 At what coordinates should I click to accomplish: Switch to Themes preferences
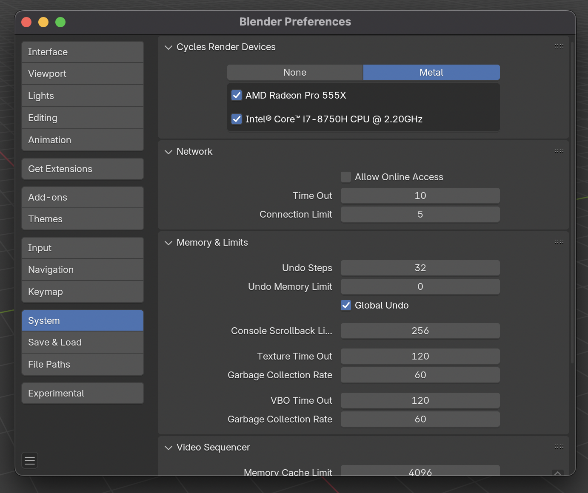tap(83, 219)
